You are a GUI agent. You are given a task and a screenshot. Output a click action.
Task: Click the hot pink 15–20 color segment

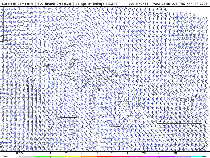(x=136, y=157)
